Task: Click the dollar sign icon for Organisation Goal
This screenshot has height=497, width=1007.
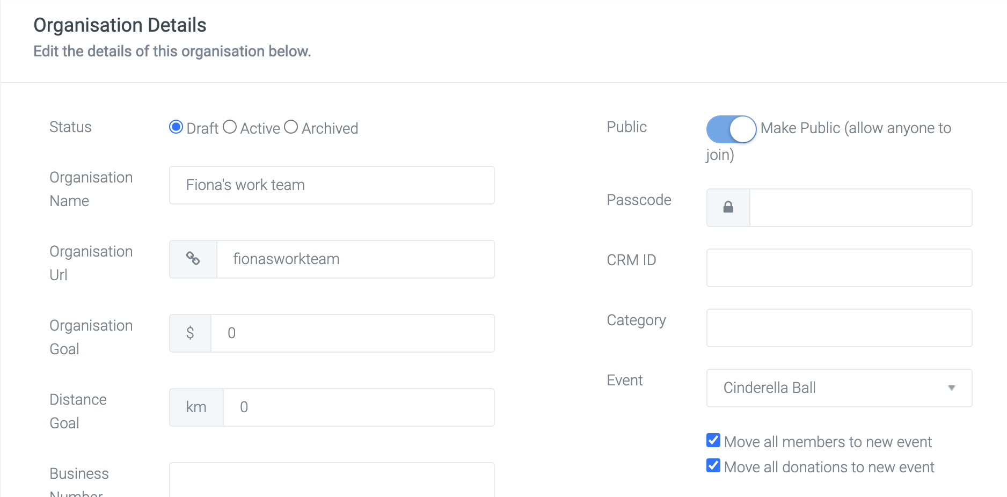Action: (x=190, y=333)
